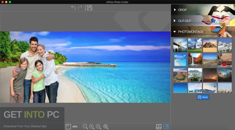Click the blue Save button
The height and width of the screenshot is (130, 235).
203,97
